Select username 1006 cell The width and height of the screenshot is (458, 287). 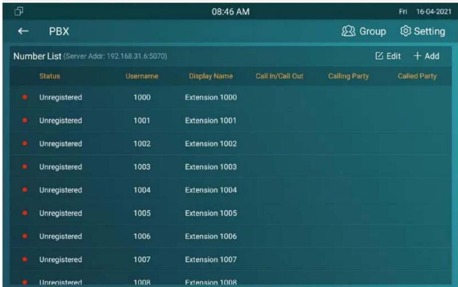(x=142, y=236)
